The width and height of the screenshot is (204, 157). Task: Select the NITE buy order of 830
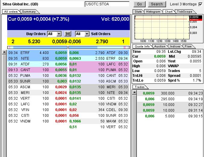[37, 59]
